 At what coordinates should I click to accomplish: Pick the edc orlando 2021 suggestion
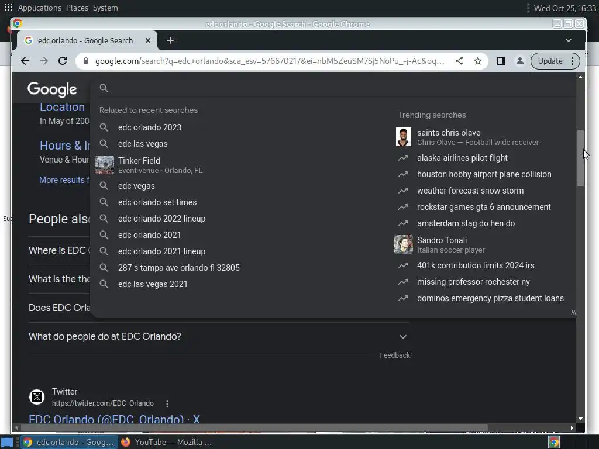click(x=149, y=235)
